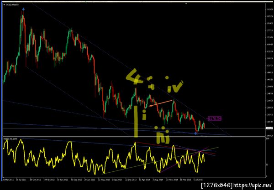Click the 1442 price level on the axis
Viewport: 274px width, 190px height.
click(x=269, y=80)
